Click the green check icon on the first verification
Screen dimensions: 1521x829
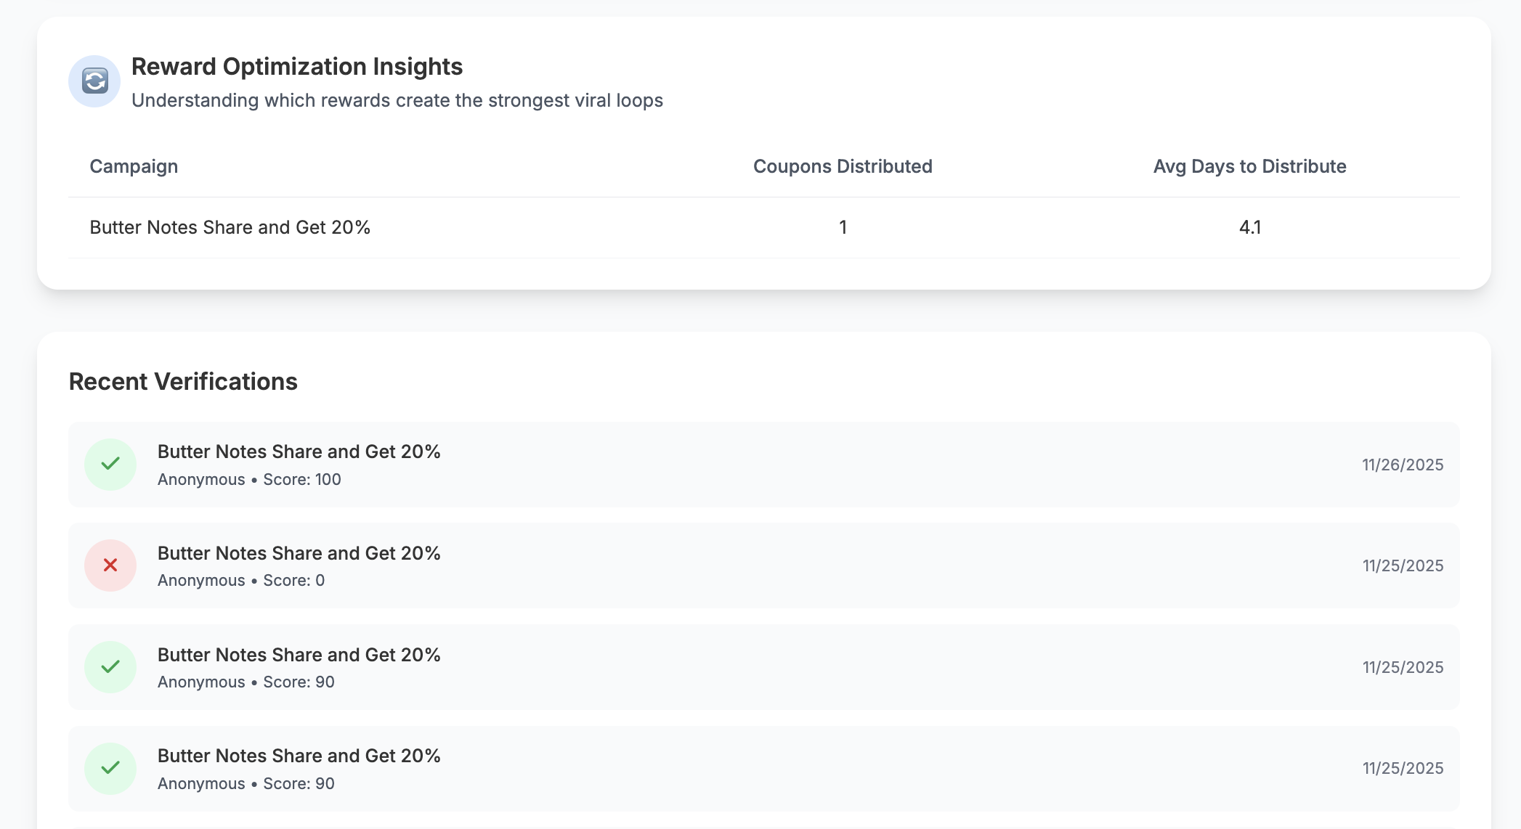(110, 464)
